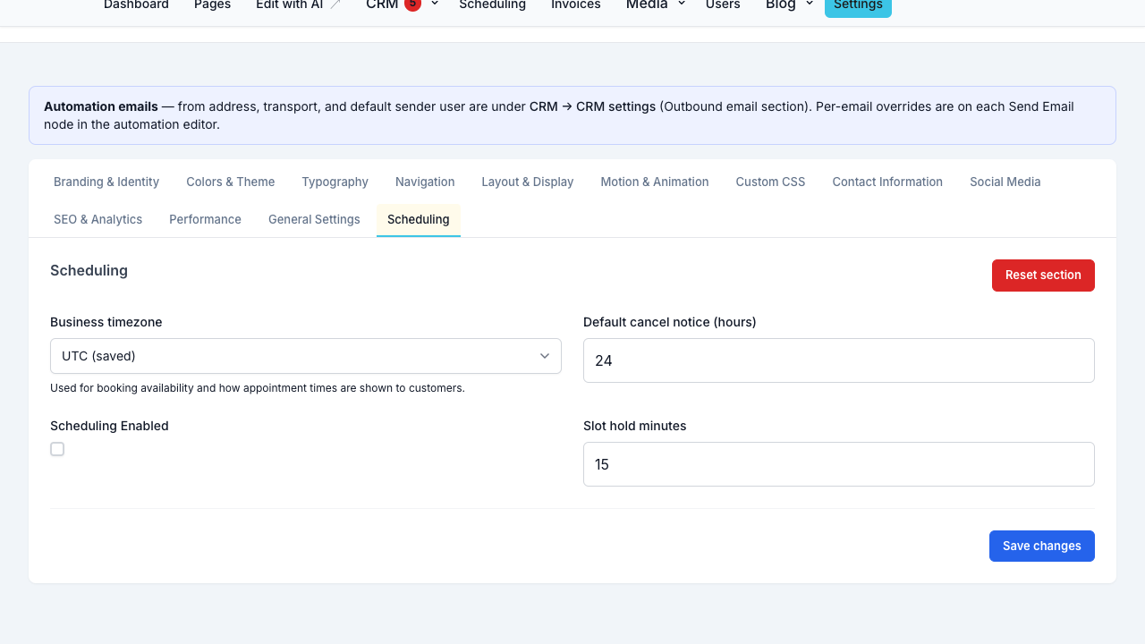1145x644 pixels.
Task: Open Scheduling in the top navigation bar
Action: coord(492,5)
